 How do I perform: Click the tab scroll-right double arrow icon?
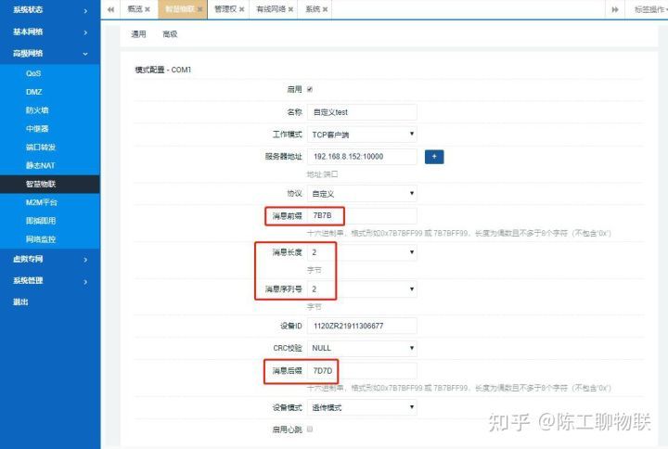pyautogui.click(x=615, y=9)
